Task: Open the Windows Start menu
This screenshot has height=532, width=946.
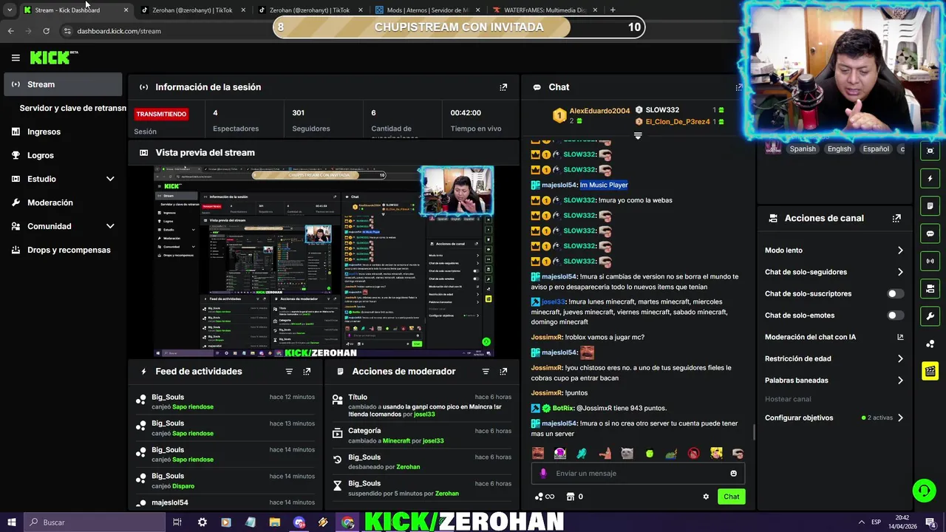Action: pyautogui.click(x=11, y=522)
